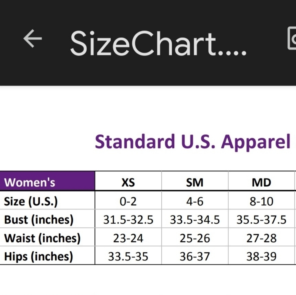
Task: Tap the partially visible icon at top right
Action: point(292,38)
